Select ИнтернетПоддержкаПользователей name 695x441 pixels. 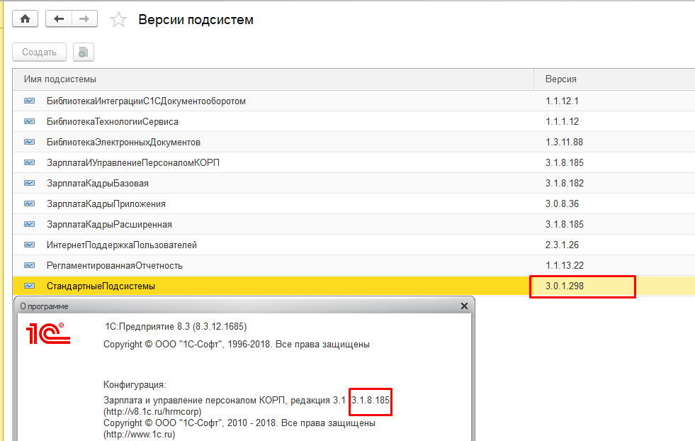121,245
